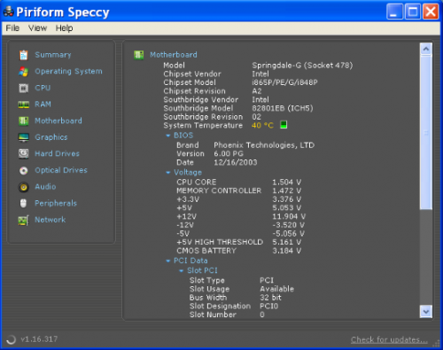Go to the Network section

click(x=51, y=220)
